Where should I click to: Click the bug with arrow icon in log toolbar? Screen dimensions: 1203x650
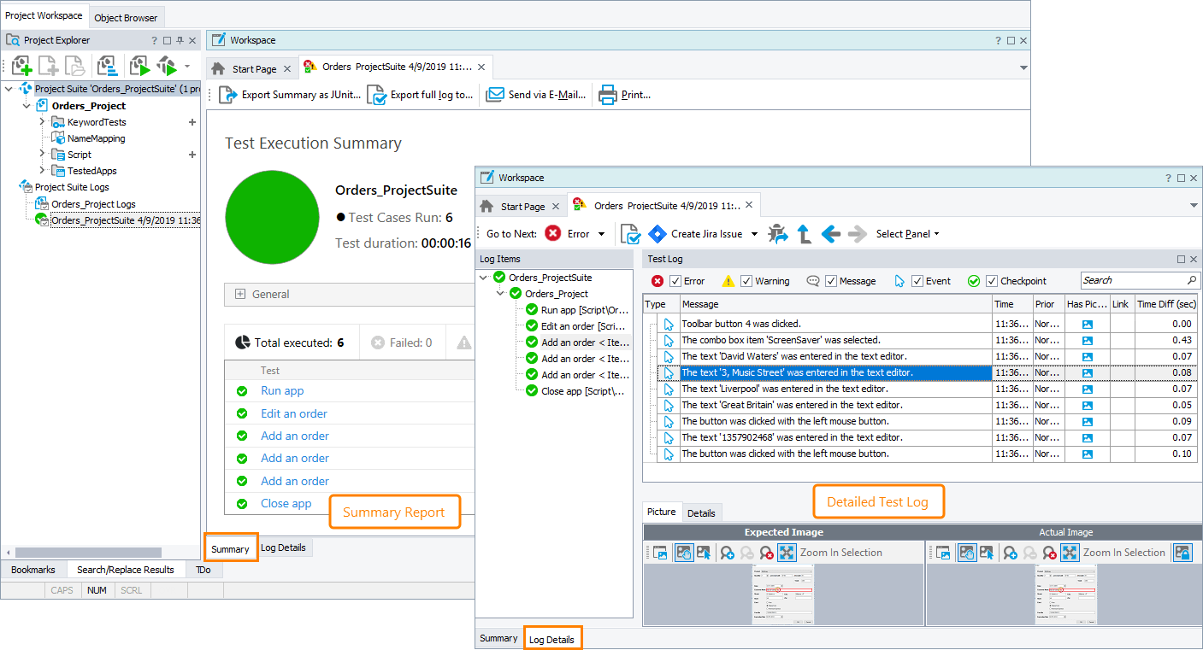tap(778, 234)
